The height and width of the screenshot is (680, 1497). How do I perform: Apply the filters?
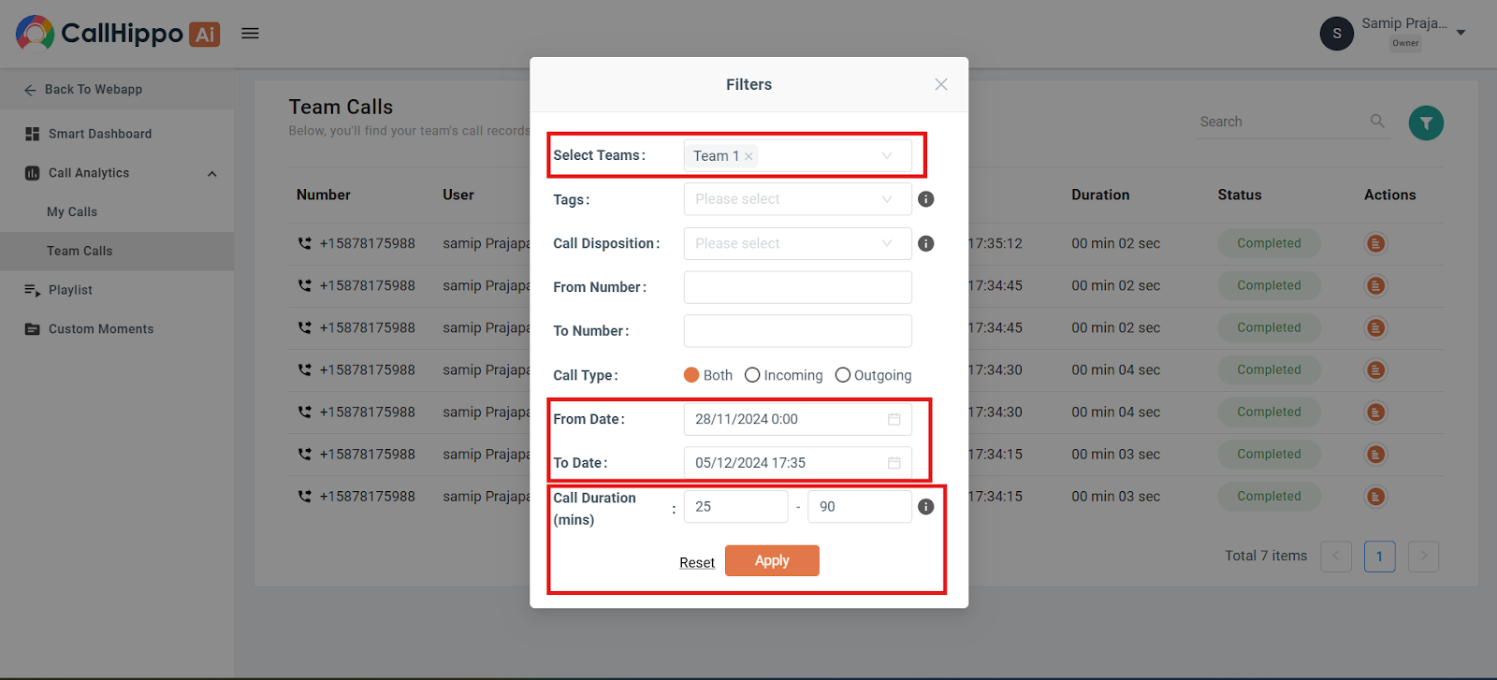point(772,561)
